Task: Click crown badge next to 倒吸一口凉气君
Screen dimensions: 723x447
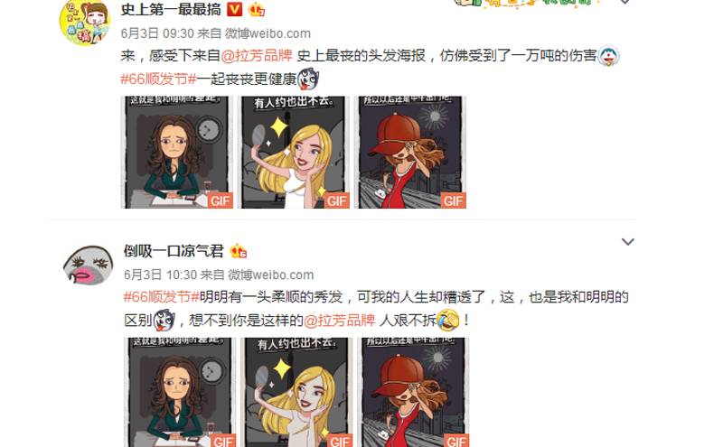Action: pyautogui.click(x=239, y=251)
